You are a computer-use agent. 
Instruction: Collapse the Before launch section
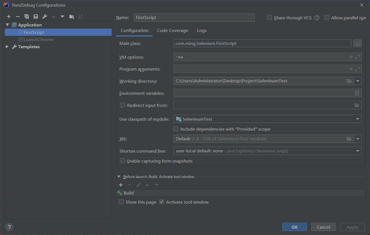[x=119, y=177]
